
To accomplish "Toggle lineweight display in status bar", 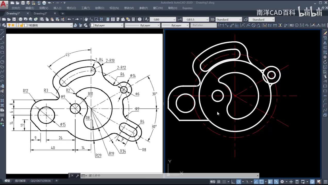I will 270,182.
